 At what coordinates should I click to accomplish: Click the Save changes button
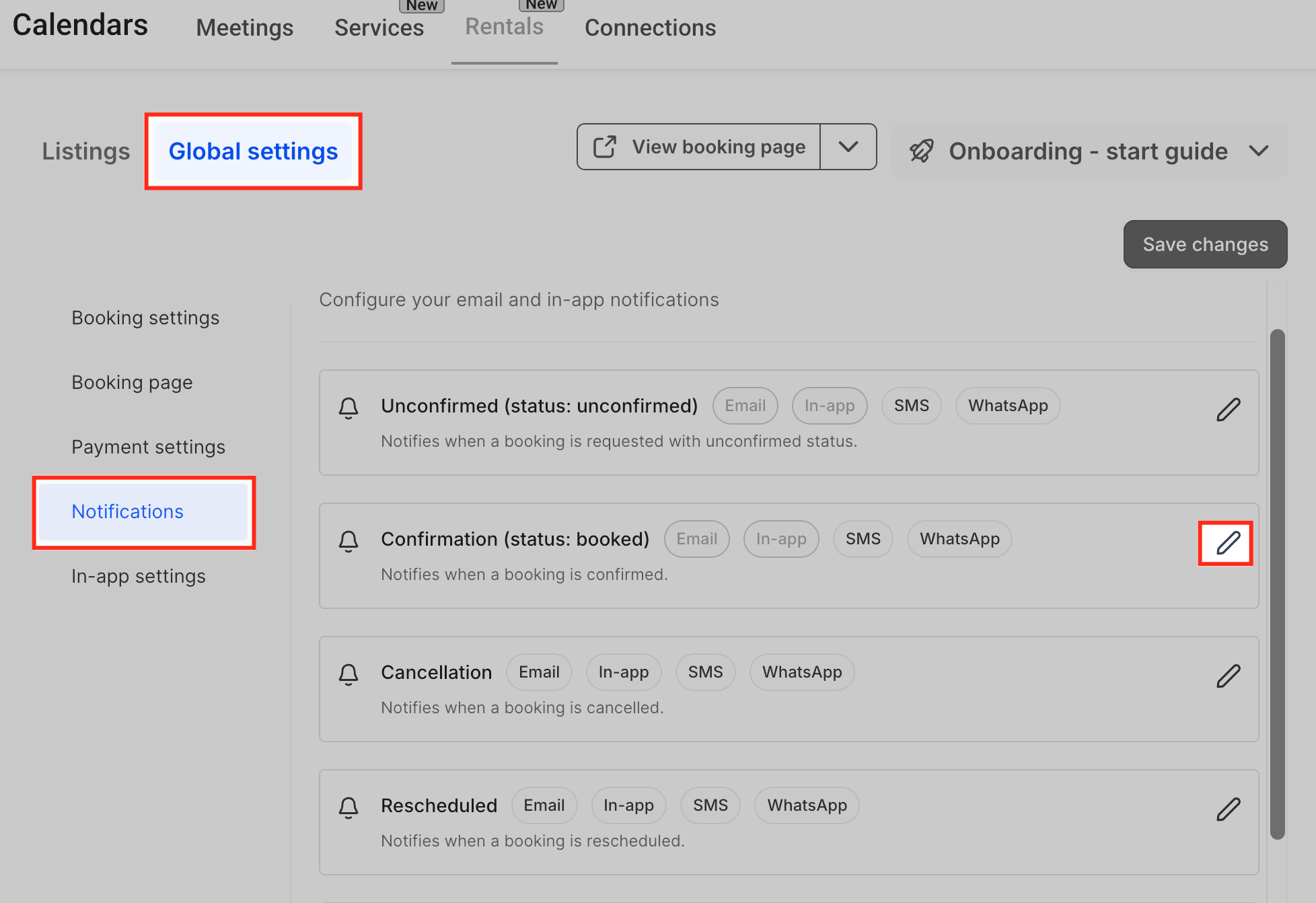[x=1205, y=244]
